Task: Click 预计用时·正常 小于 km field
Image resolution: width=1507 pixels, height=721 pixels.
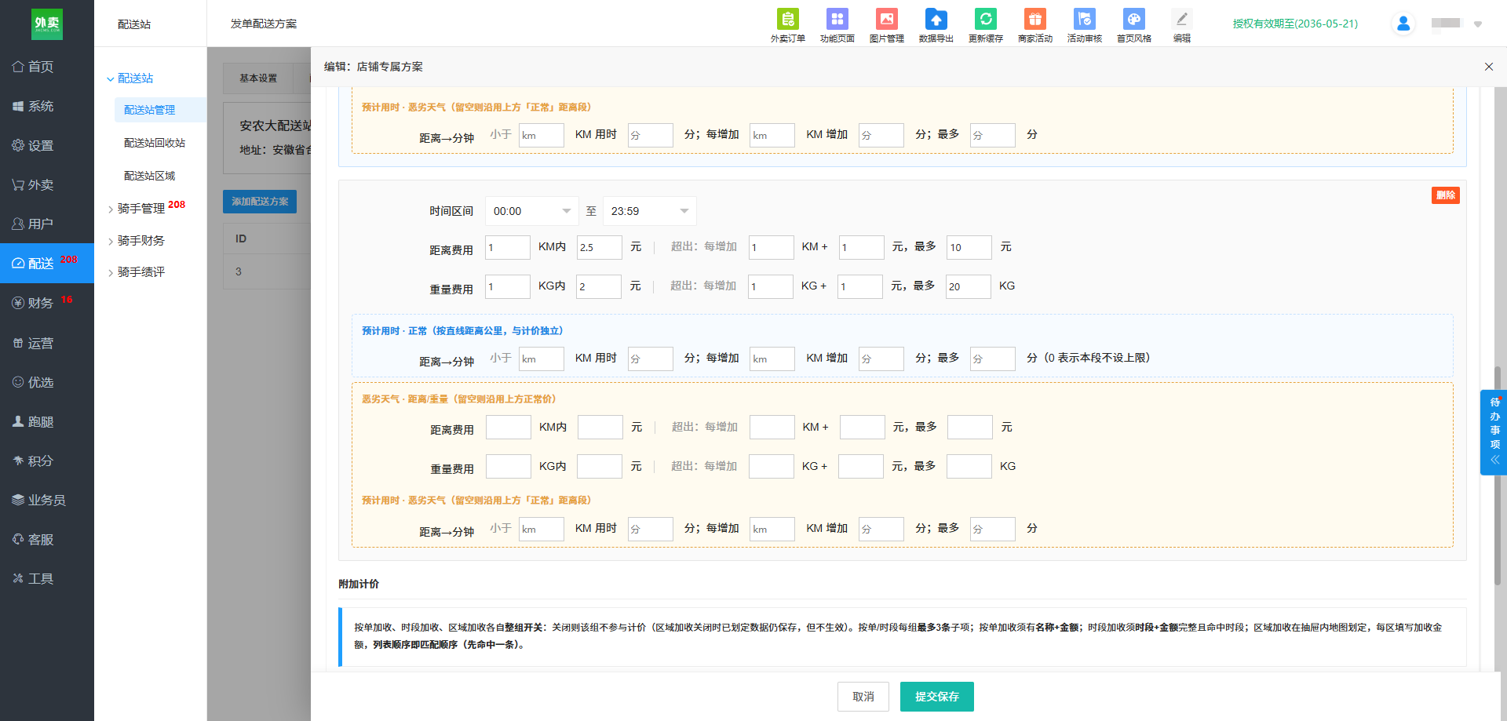Action: point(542,359)
